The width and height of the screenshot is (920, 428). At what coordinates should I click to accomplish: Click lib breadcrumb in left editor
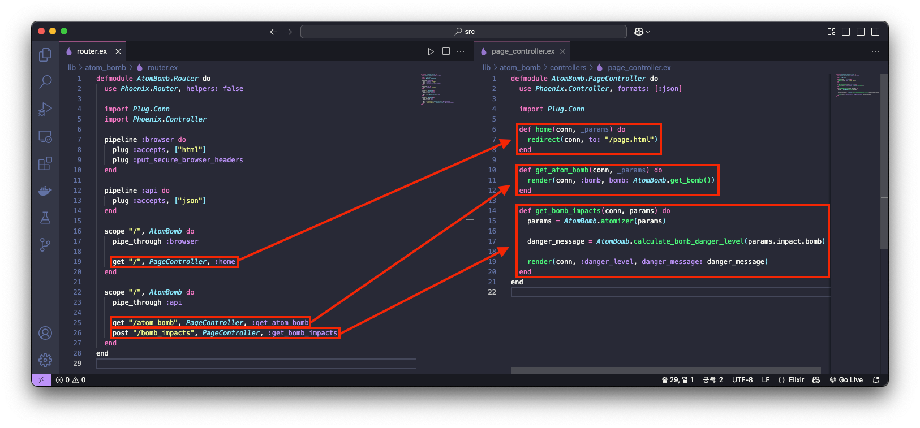pyautogui.click(x=72, y=67)
